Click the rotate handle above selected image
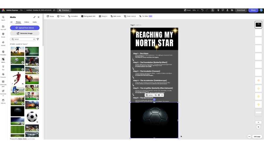The height and width of the screenshot is (148, 264). click(x=154, y=99)
